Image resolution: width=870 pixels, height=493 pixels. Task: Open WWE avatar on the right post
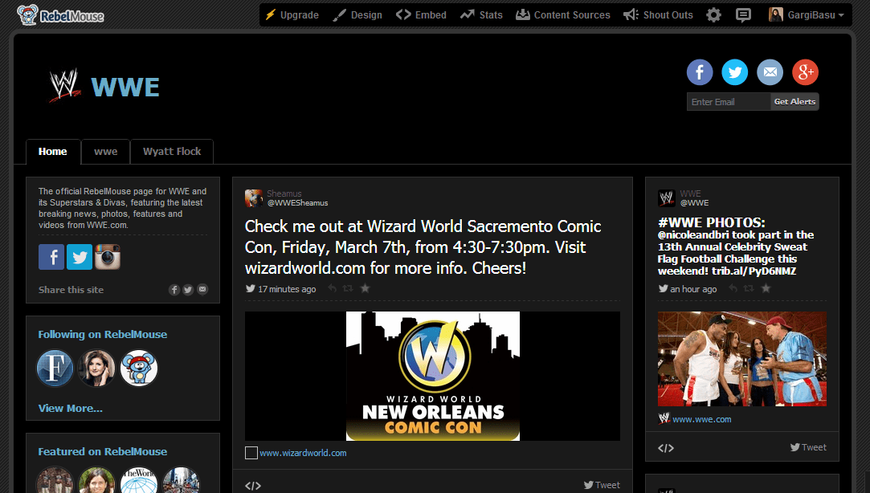click(x=667, y=198)
